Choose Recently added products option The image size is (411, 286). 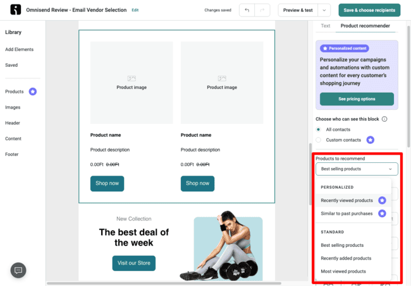(x=353, y=258)
